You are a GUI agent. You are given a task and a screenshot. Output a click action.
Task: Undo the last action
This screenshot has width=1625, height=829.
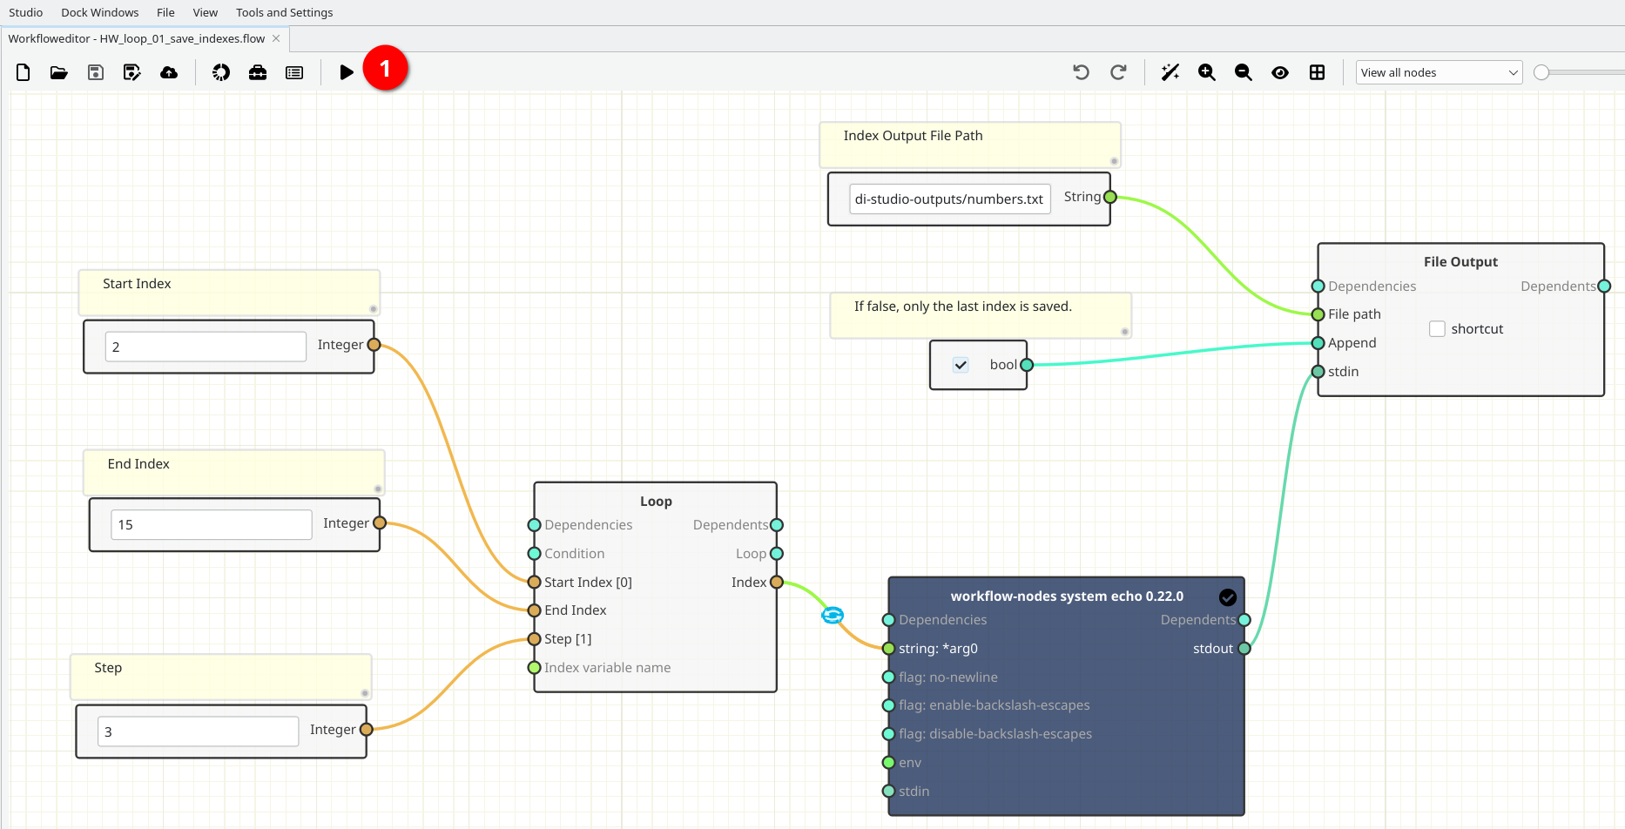(x=1082, y=72)
